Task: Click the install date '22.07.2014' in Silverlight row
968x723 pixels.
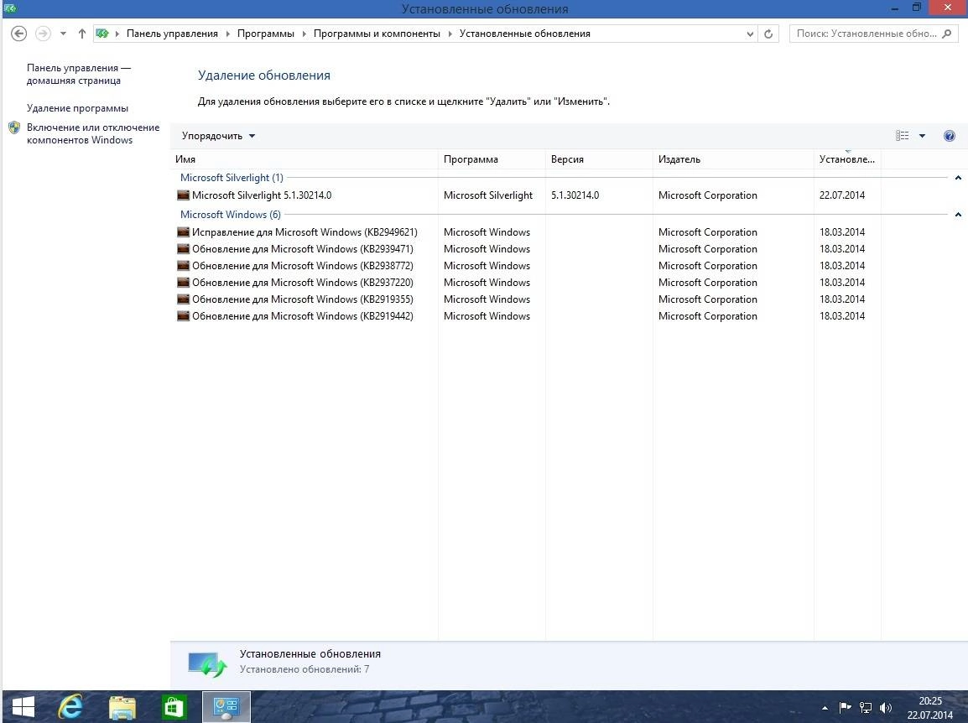Action: pos(842,195)
